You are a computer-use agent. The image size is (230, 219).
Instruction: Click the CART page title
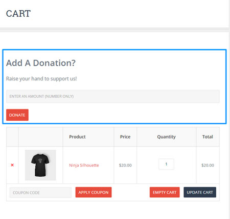[18, 14]
